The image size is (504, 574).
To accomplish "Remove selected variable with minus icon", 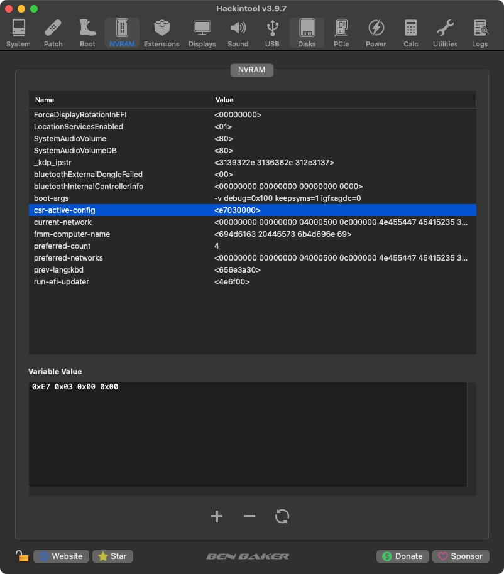I will (x=249, y=516).
